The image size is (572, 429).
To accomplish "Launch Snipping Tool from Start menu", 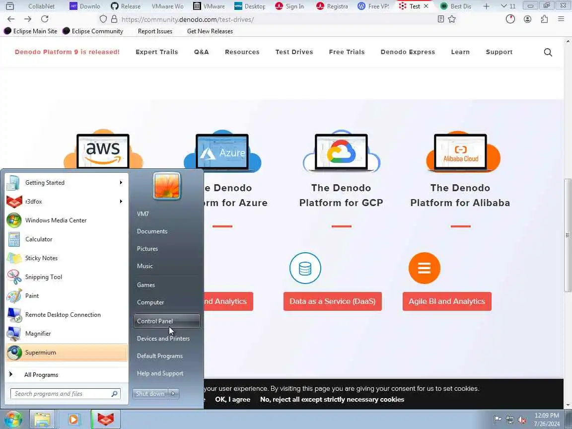I will pos(67,277).
